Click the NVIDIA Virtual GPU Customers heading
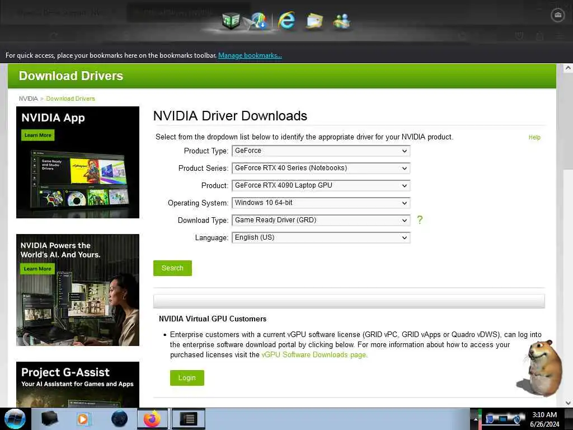 (x=213, y=319)
